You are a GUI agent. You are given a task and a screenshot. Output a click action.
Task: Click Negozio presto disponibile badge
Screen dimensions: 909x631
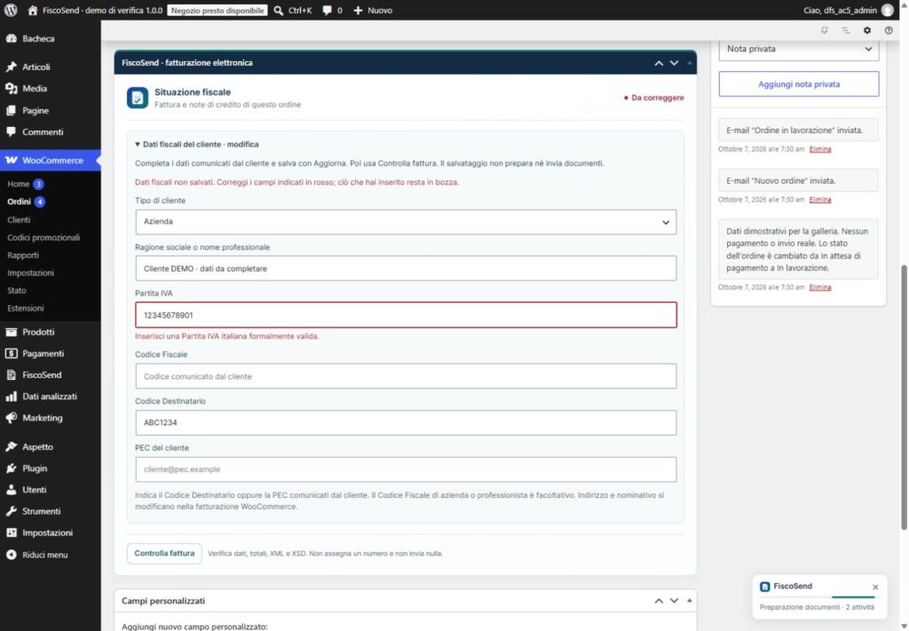tap(217, 11)
